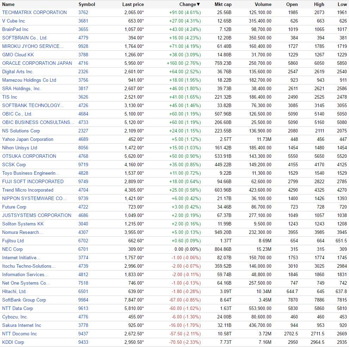349x347 pixels.
Task: Click symbol 4716 link
Action: (83, 63)
